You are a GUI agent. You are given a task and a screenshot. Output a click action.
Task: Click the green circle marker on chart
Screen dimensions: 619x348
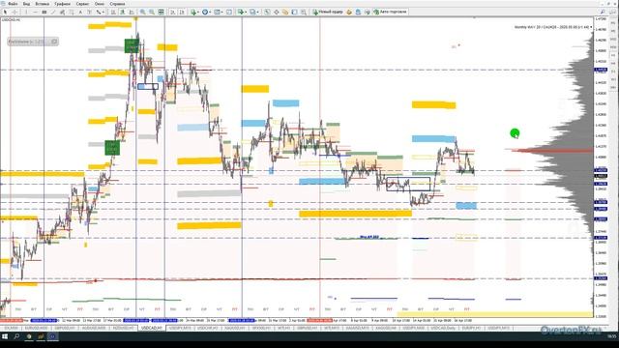515,133
